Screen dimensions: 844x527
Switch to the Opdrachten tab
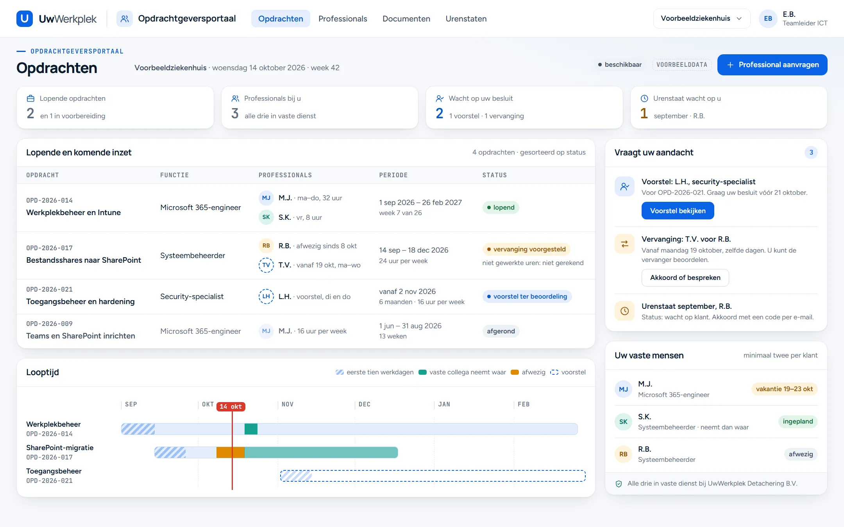pos(281,18)
